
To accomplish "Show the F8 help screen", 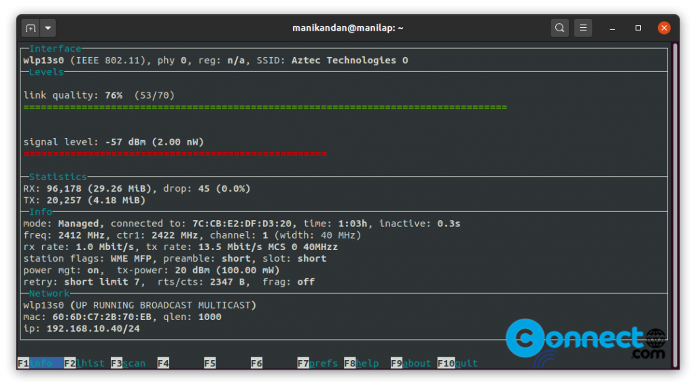I will 362,364.
